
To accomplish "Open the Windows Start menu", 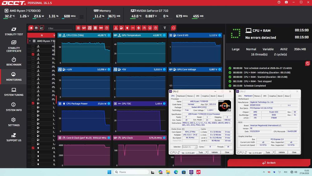I will [x=109, y=172].
